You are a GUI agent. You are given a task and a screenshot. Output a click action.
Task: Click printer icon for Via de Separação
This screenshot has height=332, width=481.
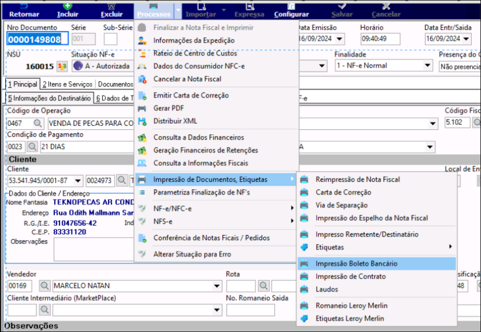click(x=304, y=205)
